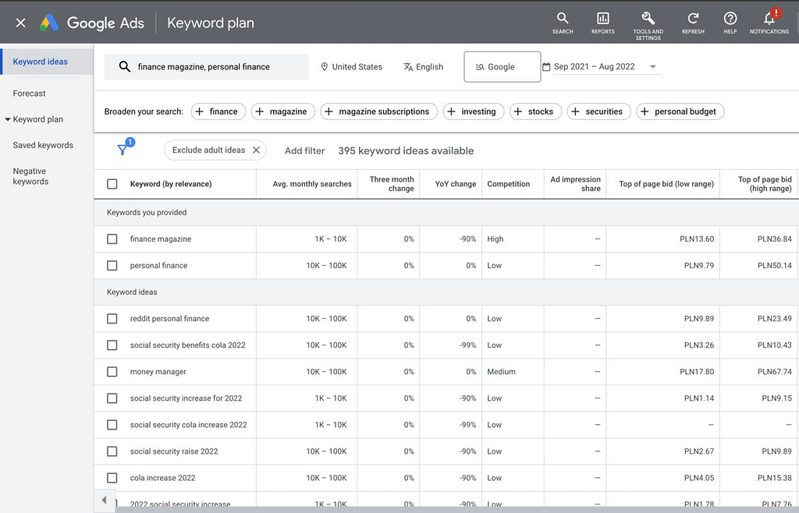
Task: Sort by YoY change column
Action: 456,184
